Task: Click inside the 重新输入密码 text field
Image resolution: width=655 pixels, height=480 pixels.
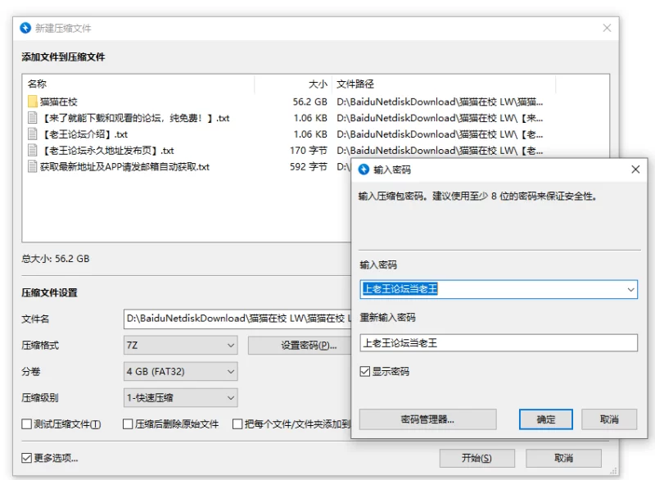Action: 498,343
